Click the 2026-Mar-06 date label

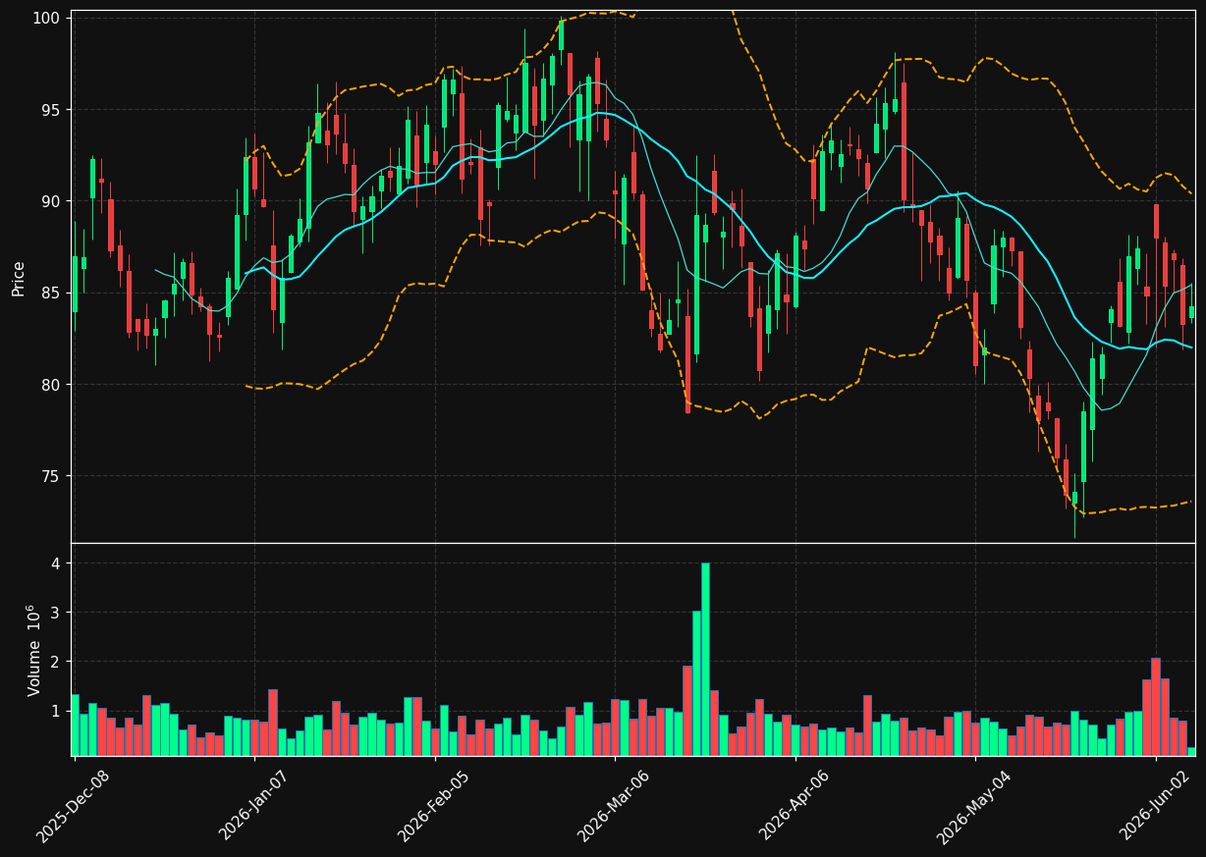click(614, 806)
